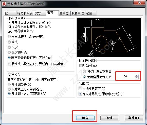Click the 取消 button
Viewport: 147px width, 125px height.
[x=109, y=118]
